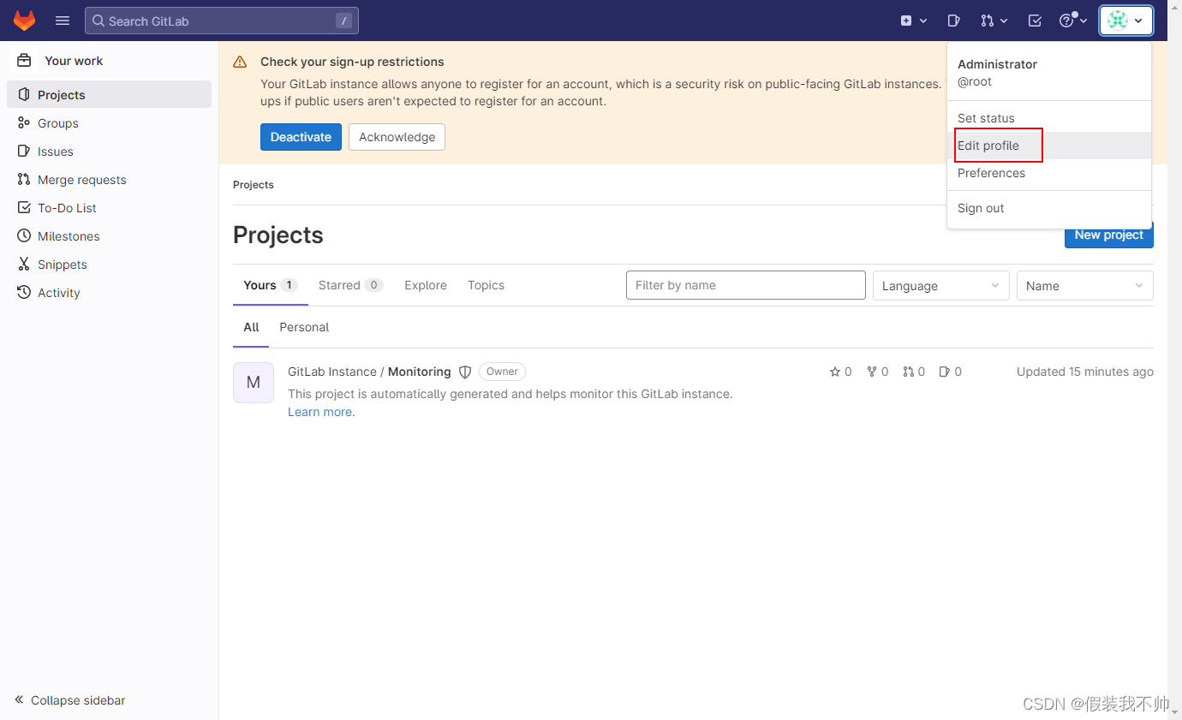Focus the Search GitLab field

[x=222, y=21]
